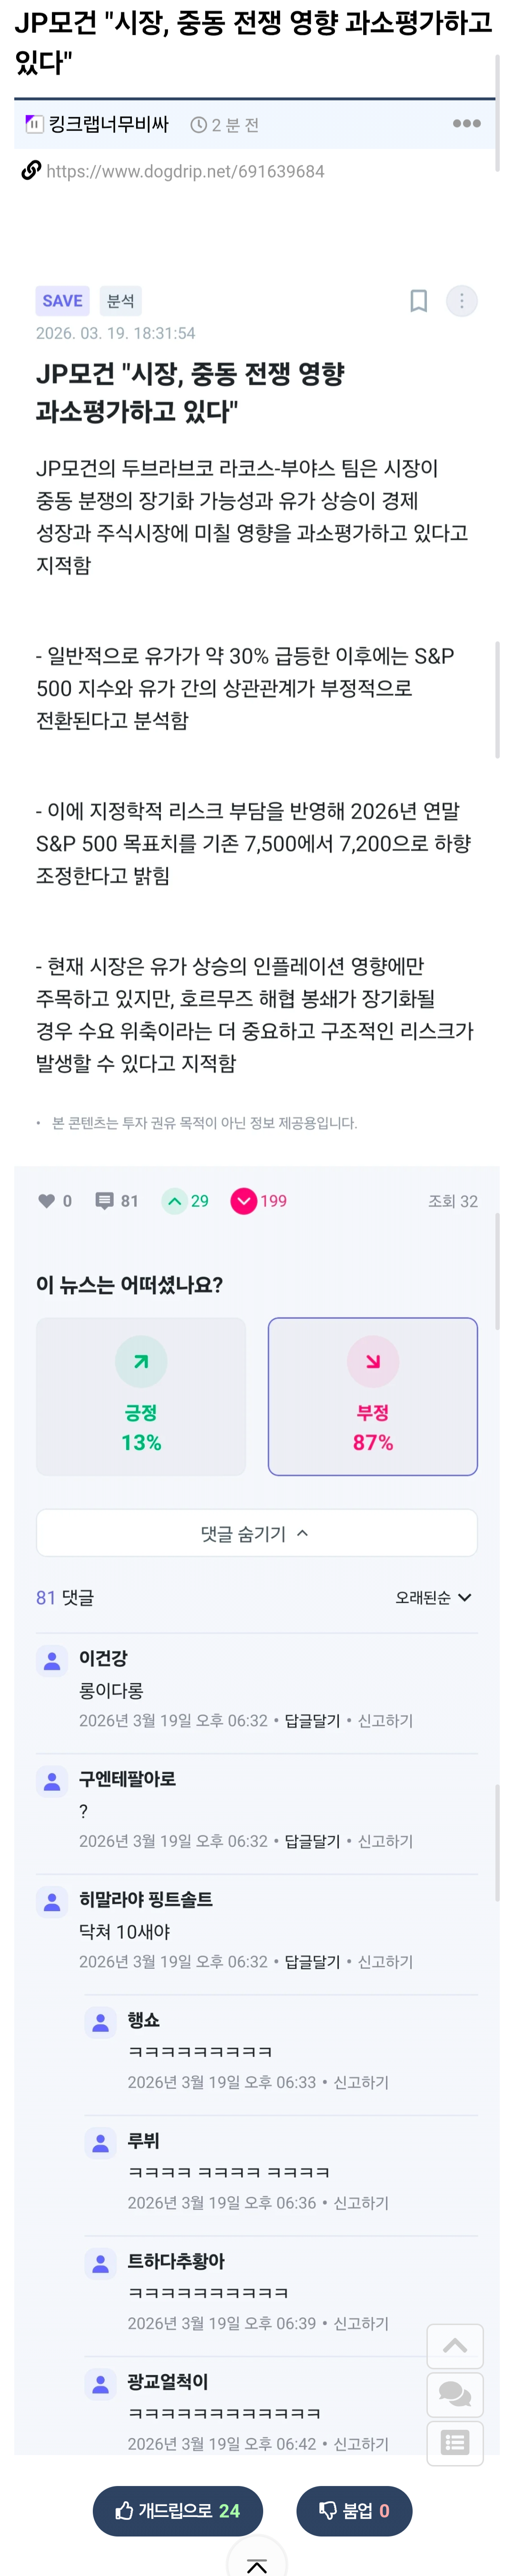The image size is (514, 2576).
Task: Select the SAVE tag
Action: point(62,301)
